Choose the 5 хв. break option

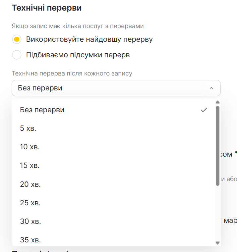click(x=28, y=128)
